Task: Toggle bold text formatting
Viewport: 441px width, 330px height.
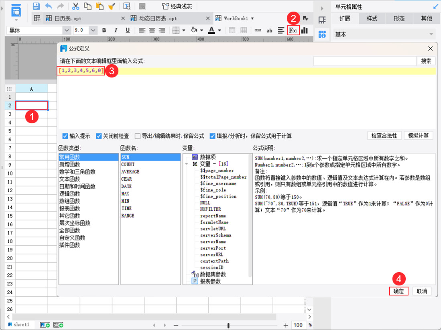Action: click(x=104, y=31)
